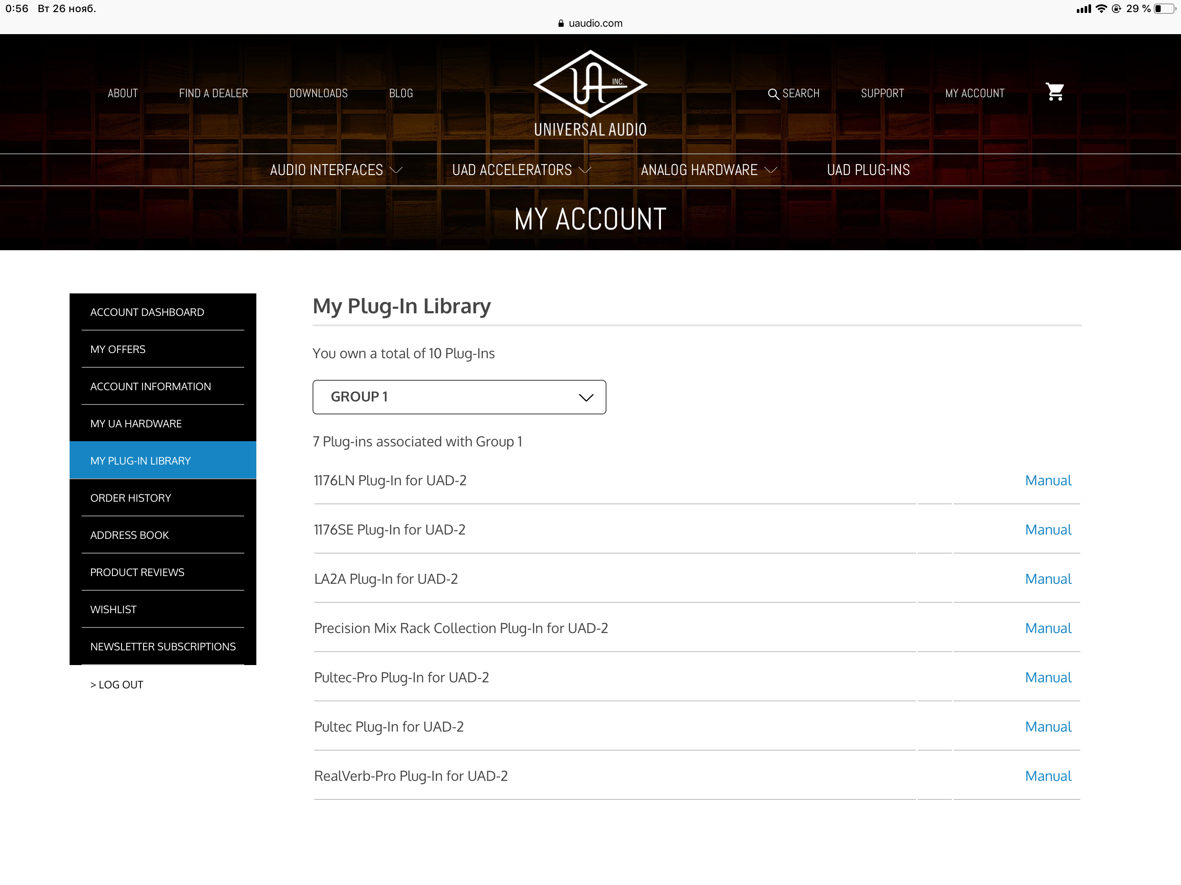
Task: Open the shopping cart icon
Action: pos(1054,92)
